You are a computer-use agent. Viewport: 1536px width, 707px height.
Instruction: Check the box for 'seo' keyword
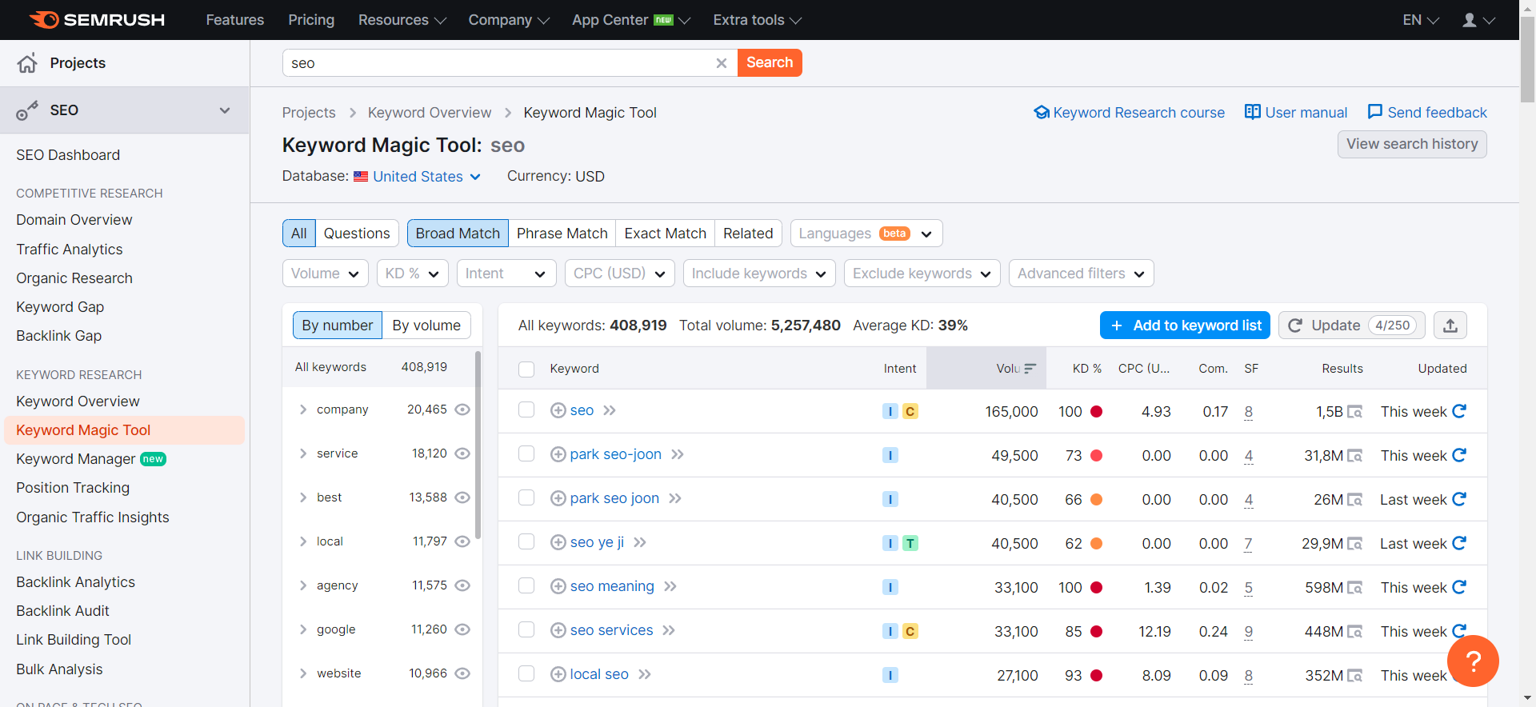[x=526, y=409]
